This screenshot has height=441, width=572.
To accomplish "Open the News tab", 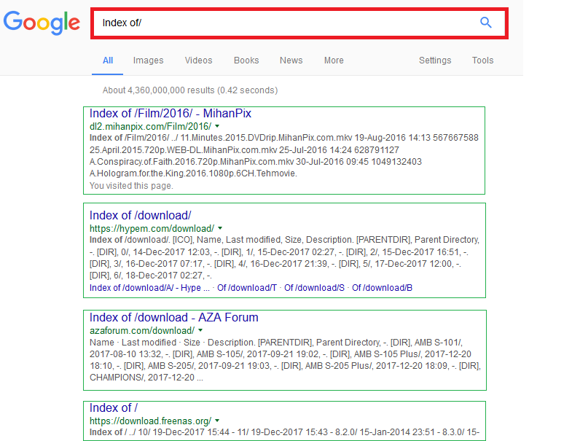I will pos(291,61).
